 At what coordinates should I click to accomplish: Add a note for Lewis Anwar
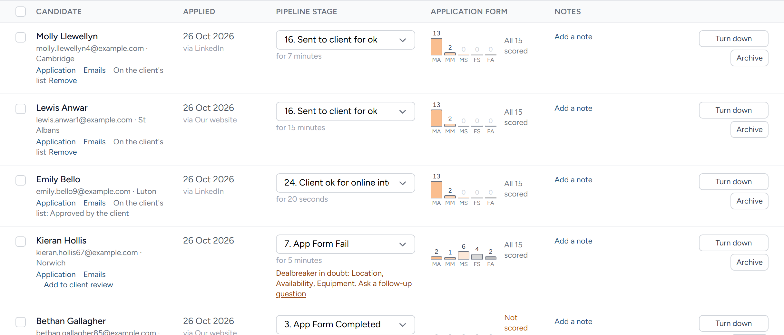click(x=573, y=108)
